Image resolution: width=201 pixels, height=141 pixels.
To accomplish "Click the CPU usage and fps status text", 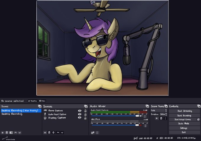I will tap(187, 138).
